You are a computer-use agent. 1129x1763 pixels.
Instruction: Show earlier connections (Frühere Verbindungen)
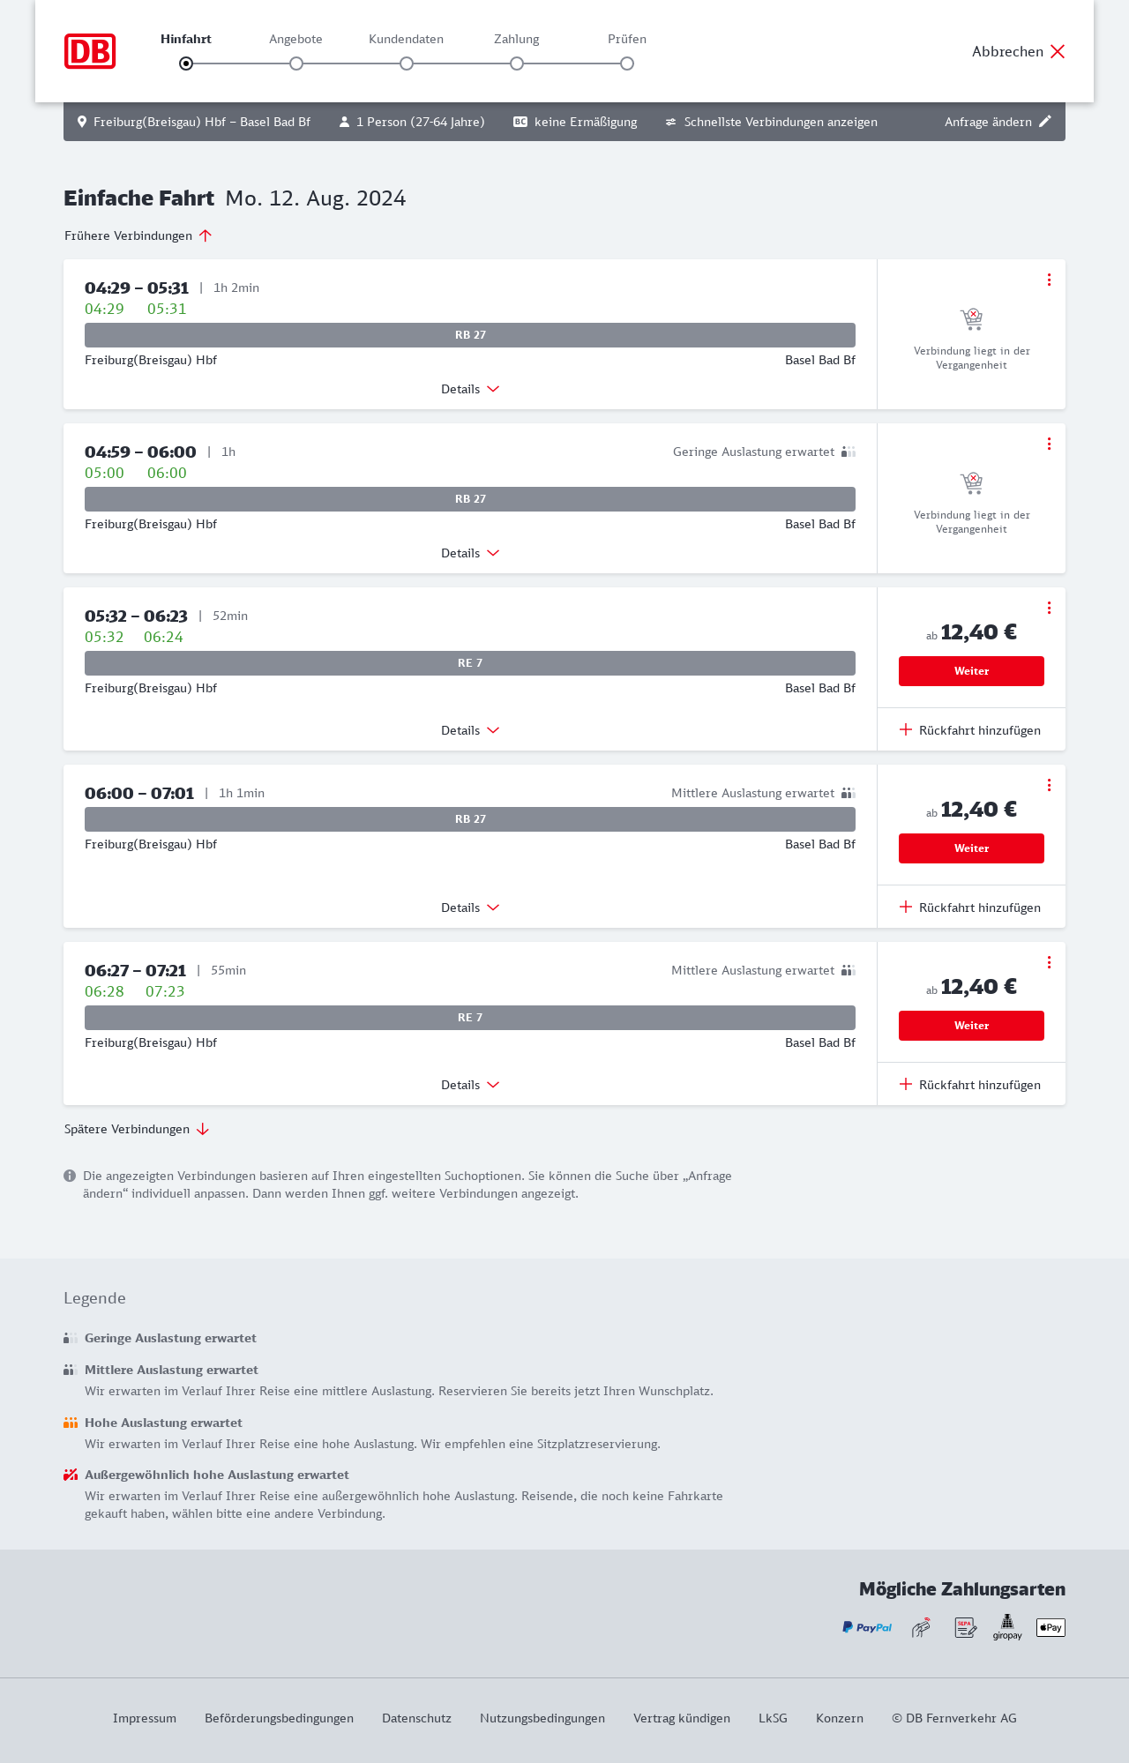pyautogui.click(x=138, y=235)
